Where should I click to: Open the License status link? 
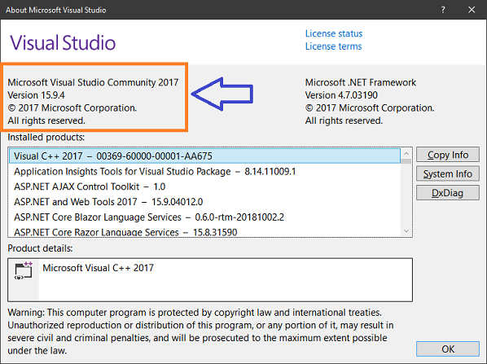(334, 33)
